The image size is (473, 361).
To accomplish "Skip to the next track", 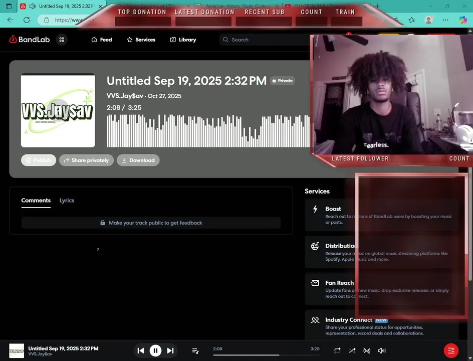I will (x=170, y=351).
